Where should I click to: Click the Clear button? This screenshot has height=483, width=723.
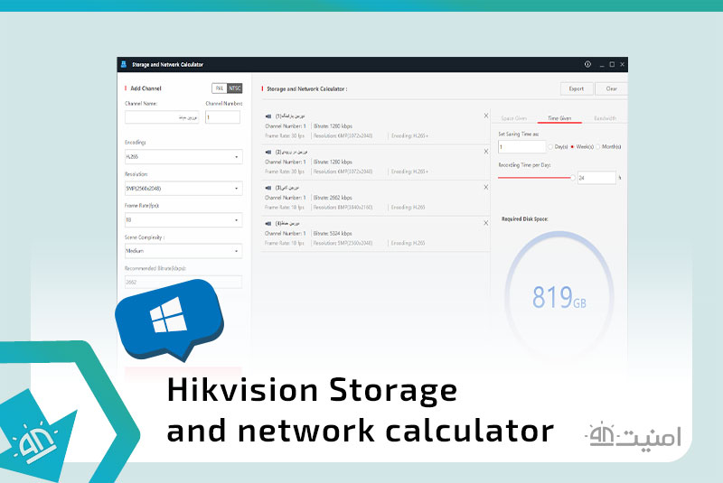click(612, 88)
